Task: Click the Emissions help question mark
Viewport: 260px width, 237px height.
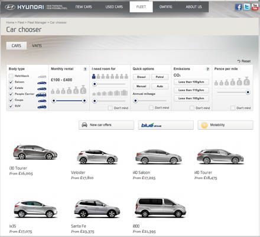Action: point(207,69)
